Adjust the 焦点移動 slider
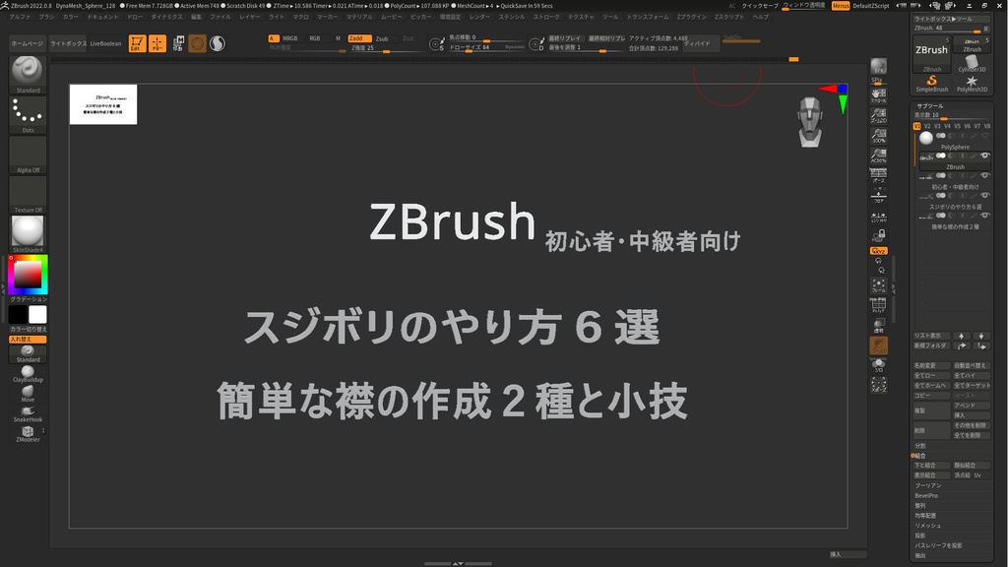Screen dimensions: 1008x567 point(486,38)
